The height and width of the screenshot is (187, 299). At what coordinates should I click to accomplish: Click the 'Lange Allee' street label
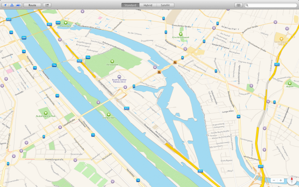228,111
